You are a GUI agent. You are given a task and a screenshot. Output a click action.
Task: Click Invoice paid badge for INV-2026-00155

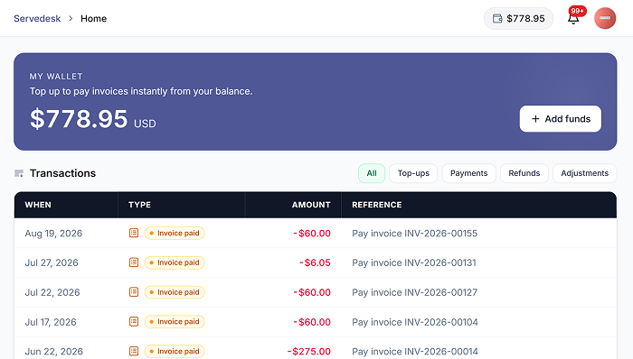(x=175, y=233)
